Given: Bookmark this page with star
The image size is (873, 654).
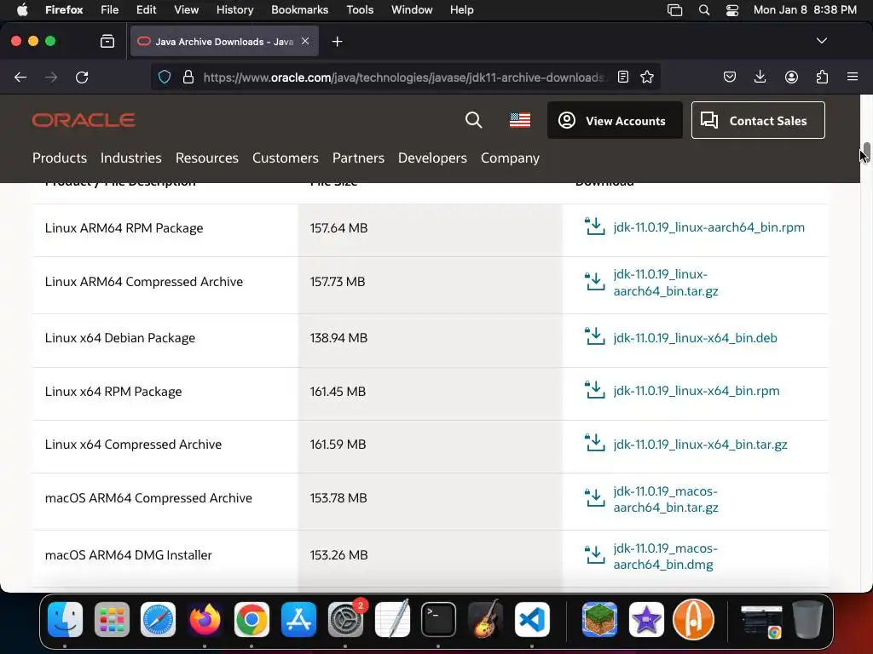Looking at the screenshot, I should [647, 77].
